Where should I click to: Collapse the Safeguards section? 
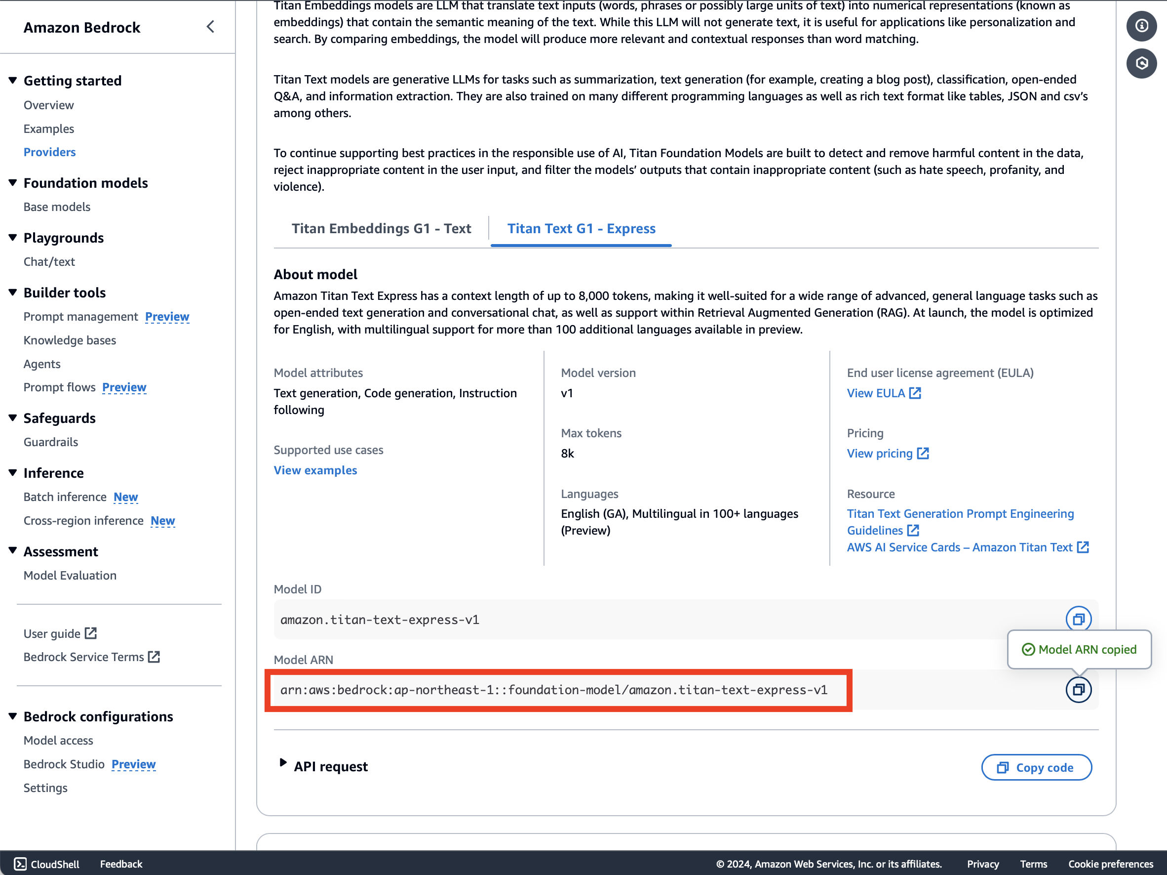click(x=13, y=417)
